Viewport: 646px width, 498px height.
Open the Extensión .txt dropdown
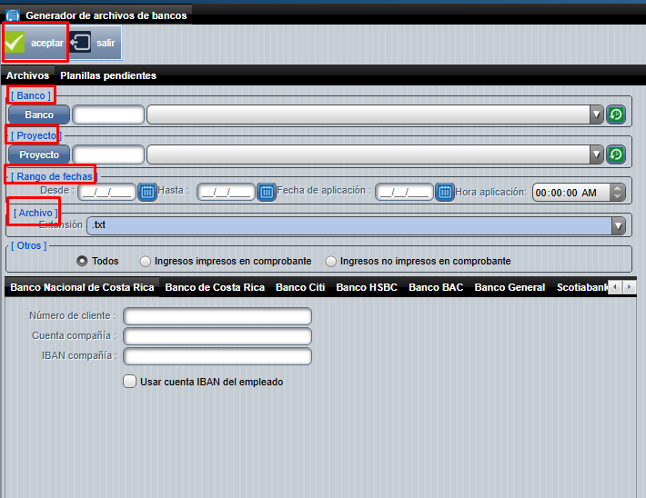coord(618,225)
